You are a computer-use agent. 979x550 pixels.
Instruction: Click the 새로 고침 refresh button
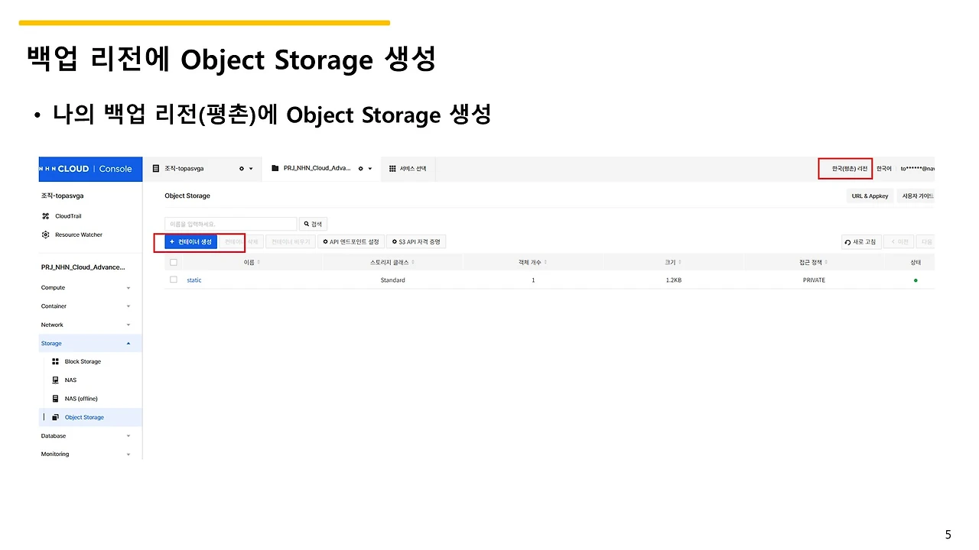tap(860, 242)
